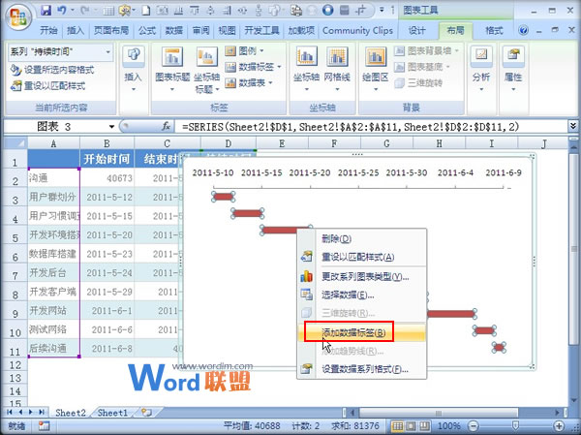Open the 页面布局 ribbon tab
581x435 pixels.
[x=111, y=30]
